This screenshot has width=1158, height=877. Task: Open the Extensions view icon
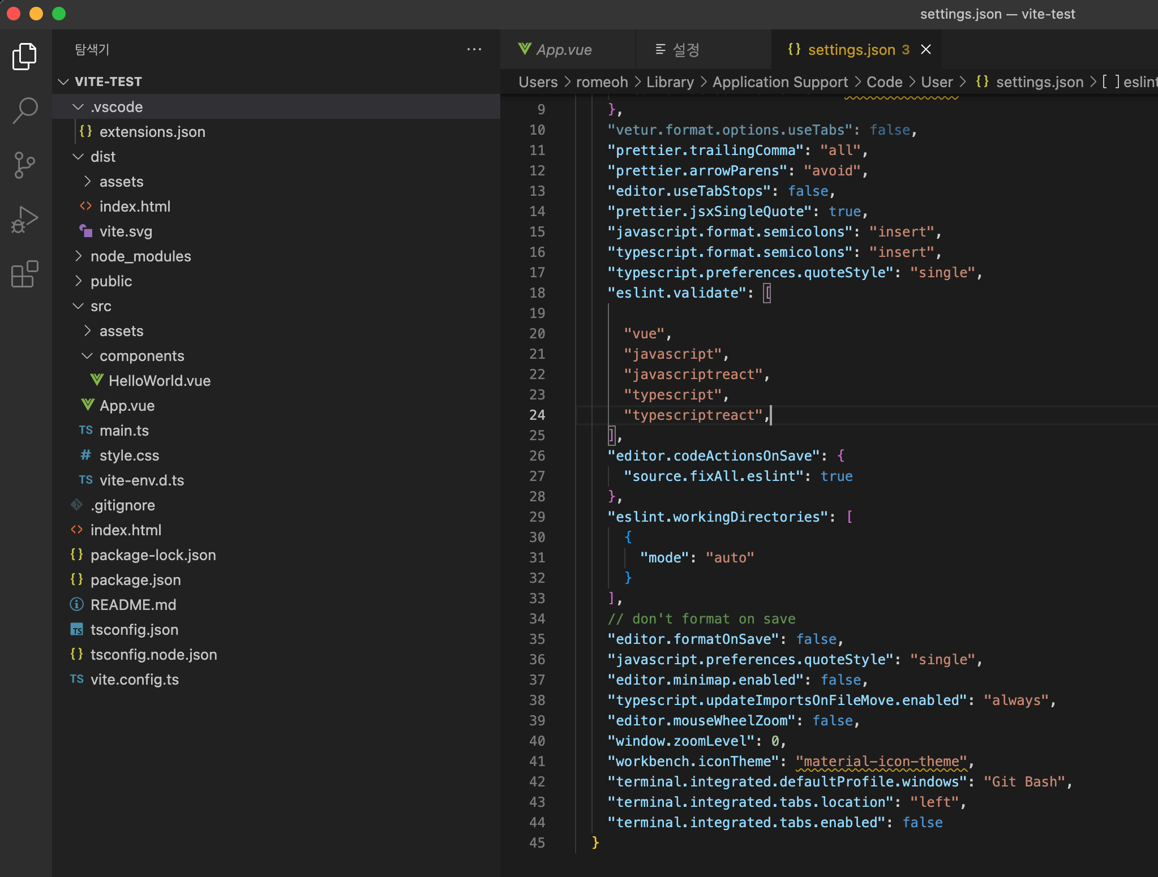pos(24,274)
